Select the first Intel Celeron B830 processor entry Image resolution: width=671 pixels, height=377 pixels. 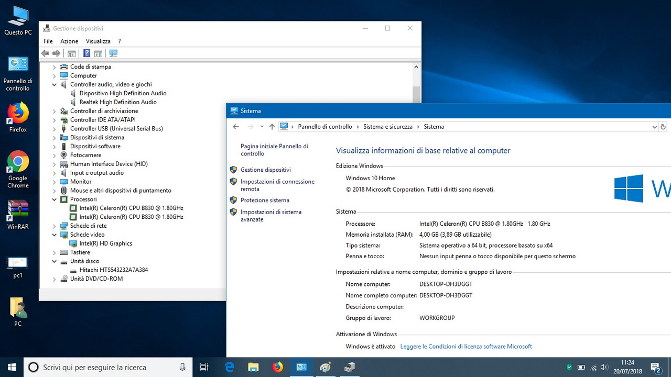click(x=131, y=208)
